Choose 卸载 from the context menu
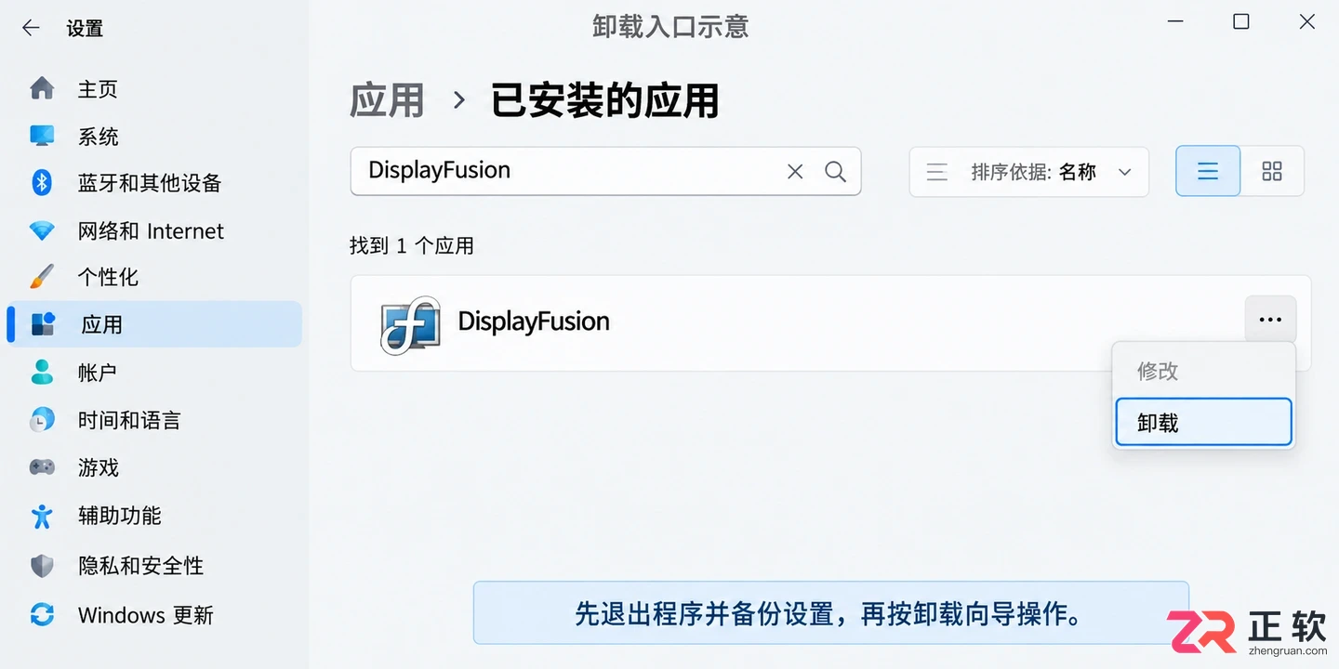Image resolution: width=1339 pixels, height=669 pixels. (1203, 423)
